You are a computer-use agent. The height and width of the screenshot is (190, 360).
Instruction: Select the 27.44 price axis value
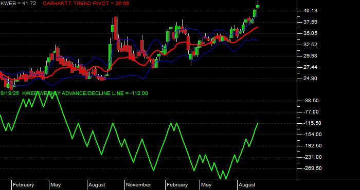(311, 67)
